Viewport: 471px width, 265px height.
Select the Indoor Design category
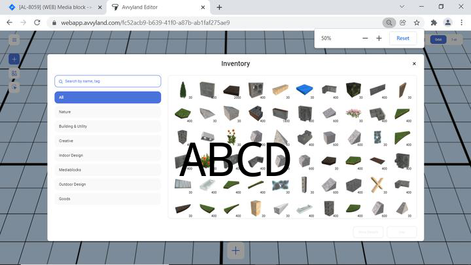[107, 155]
